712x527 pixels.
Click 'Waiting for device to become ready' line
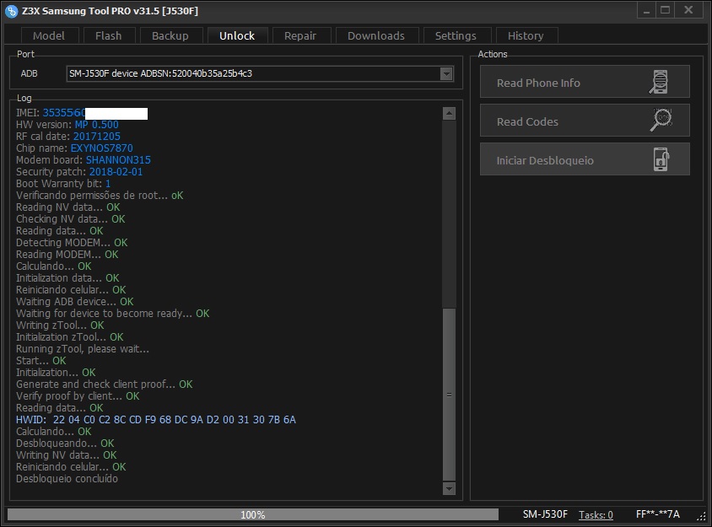(112, 313)
